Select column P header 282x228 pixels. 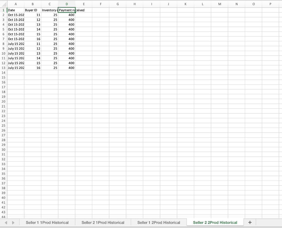click(270, 4)
